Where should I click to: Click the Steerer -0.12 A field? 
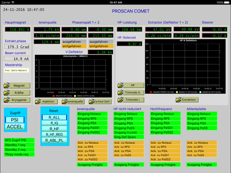click(215, 36)
